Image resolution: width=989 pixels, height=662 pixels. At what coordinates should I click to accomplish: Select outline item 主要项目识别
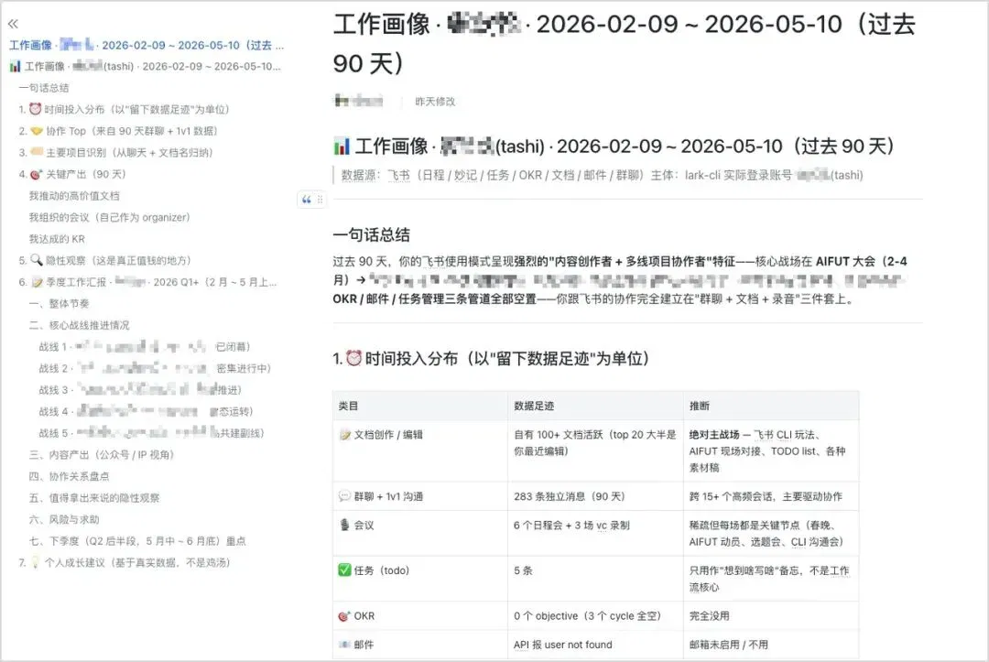pos(115,152)
